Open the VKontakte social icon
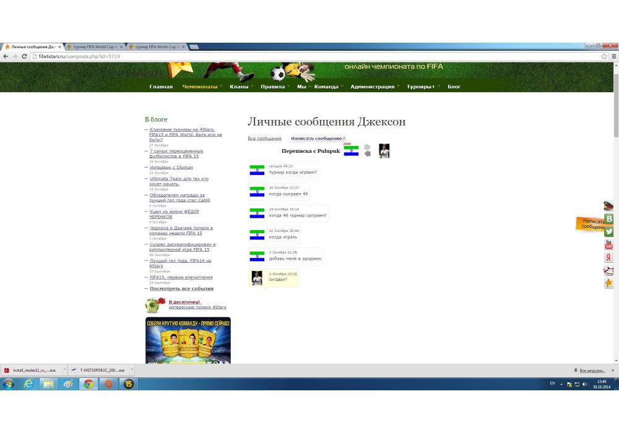This screenshot has height=433, width=619. click(x=608, y=218)
